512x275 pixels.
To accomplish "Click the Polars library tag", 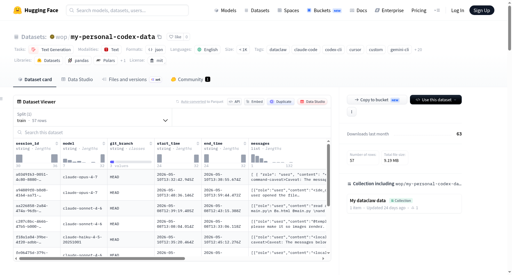I will tap(106, 60).
